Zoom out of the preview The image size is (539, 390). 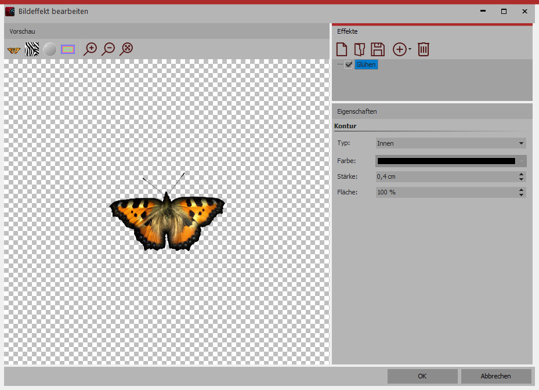coord(108,49)
